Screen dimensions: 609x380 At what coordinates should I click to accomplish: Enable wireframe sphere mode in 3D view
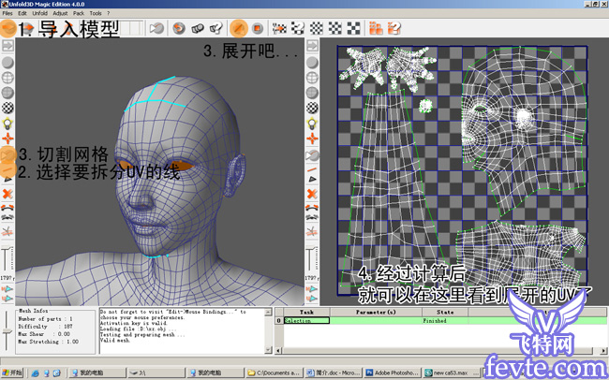(7, 78)
